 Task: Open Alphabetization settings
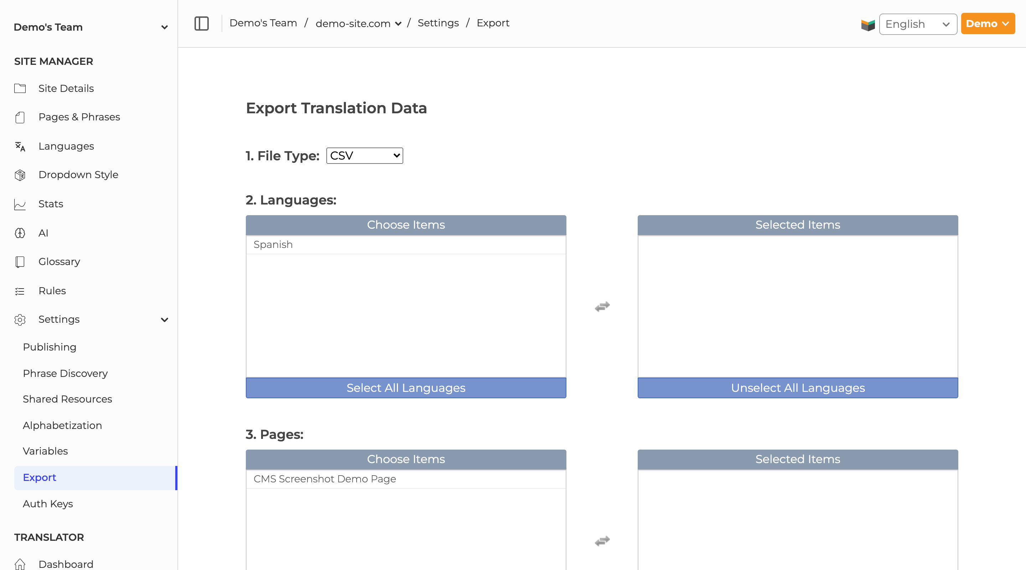(62, 425)
